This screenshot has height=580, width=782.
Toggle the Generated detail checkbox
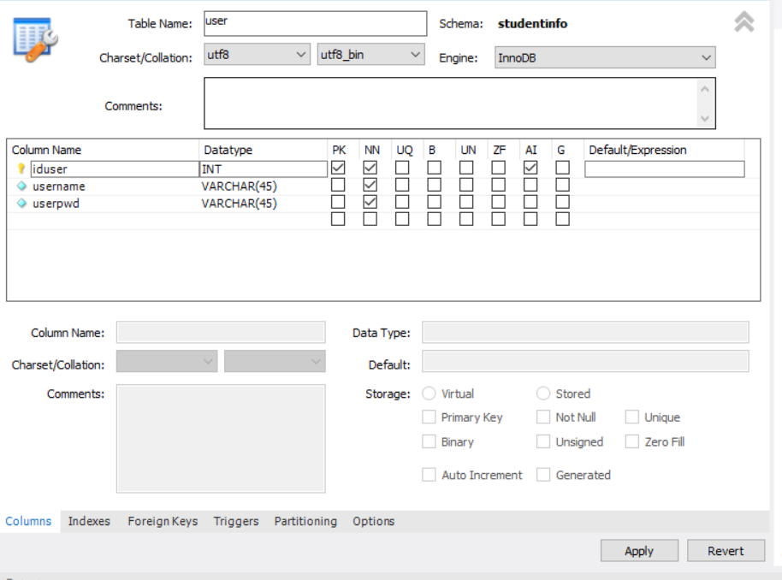click(543, 475)
